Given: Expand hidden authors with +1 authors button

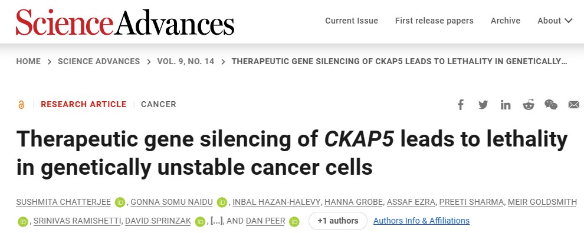Looking at the screenshot, I should point(338,221).
